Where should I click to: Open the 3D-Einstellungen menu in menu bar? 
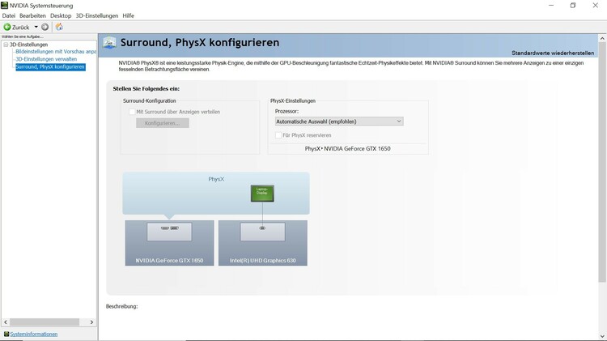97,16
